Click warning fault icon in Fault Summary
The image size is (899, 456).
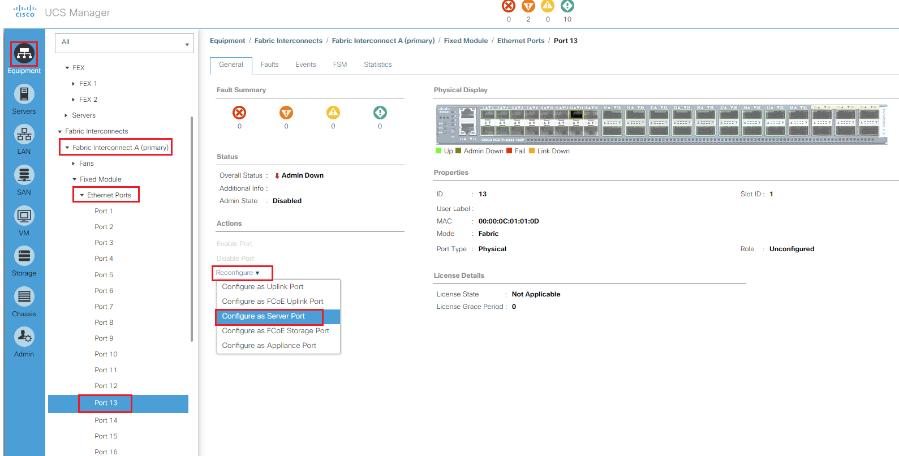point(380,113)
